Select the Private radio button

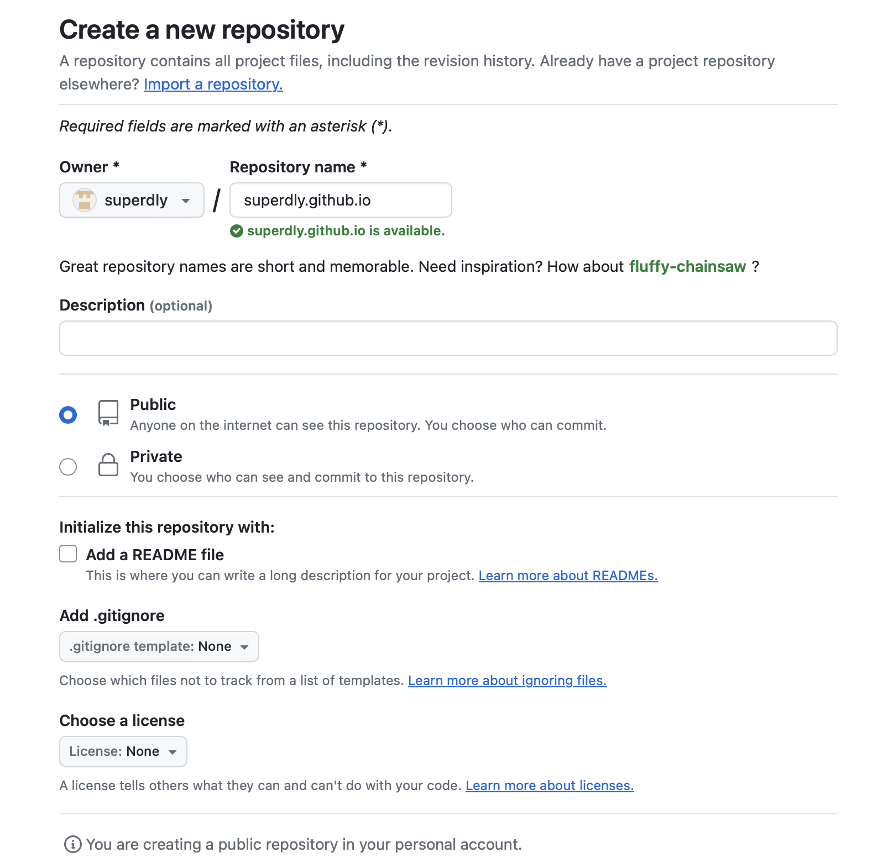click(x=68, y=467)
